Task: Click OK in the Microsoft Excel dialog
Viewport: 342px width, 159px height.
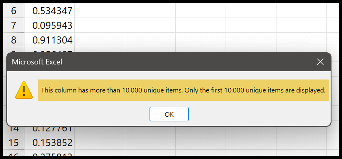Action: 169,114
